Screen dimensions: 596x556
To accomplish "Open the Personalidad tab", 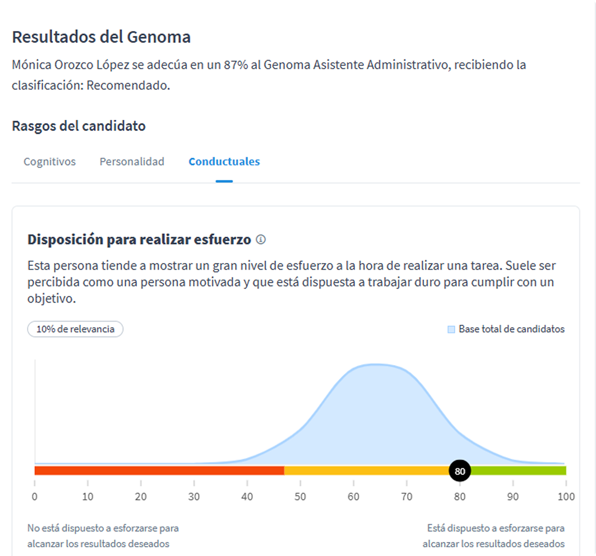I will 132,161.
